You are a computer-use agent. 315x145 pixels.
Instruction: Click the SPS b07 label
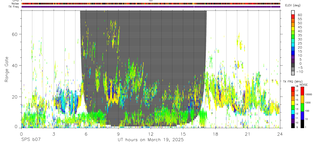pos(31,140)
